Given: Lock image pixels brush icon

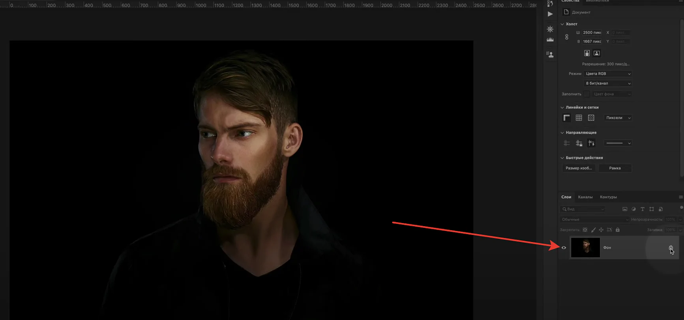Looking at the screenshot, I should [593, 230].
